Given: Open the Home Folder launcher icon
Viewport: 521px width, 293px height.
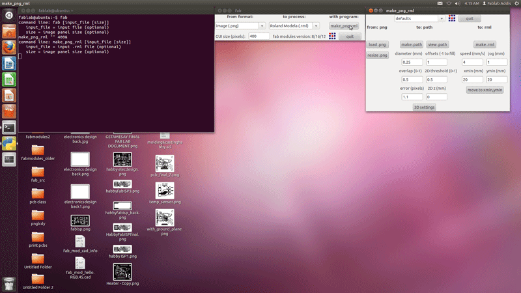Looking at the screenshot, I should pyautogui.click(x=9, y=31).
